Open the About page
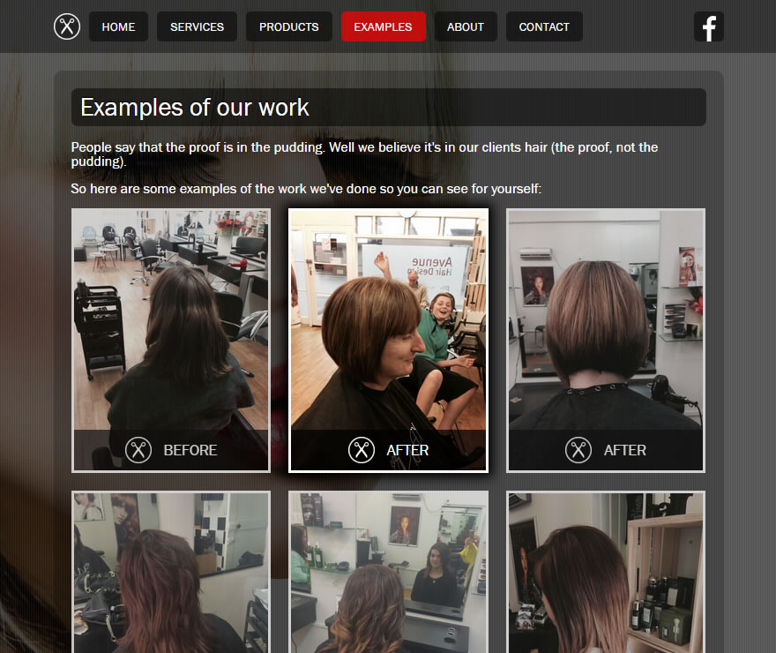 pos(465,27)
